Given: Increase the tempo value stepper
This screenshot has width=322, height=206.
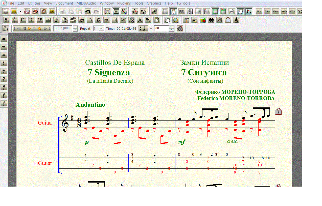Looking at the screenshot, I should (172, 27).
